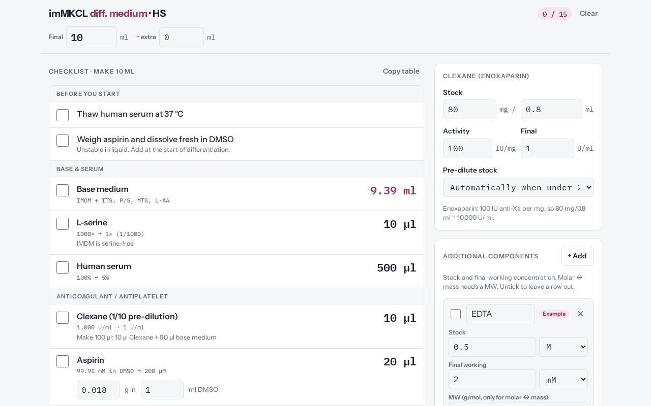Tick the Human serum checkbox
Image resolution: width=651 pixels, height=406 pixels.
(63, 267)
